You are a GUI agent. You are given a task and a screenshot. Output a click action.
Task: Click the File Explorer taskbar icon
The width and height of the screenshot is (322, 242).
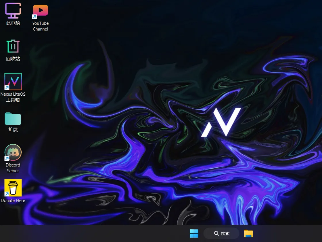[248, 233]
